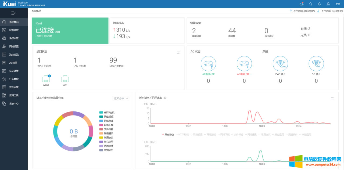
Task: Open 日志中心 from the sidebar
Action: [x=14, y=103]
